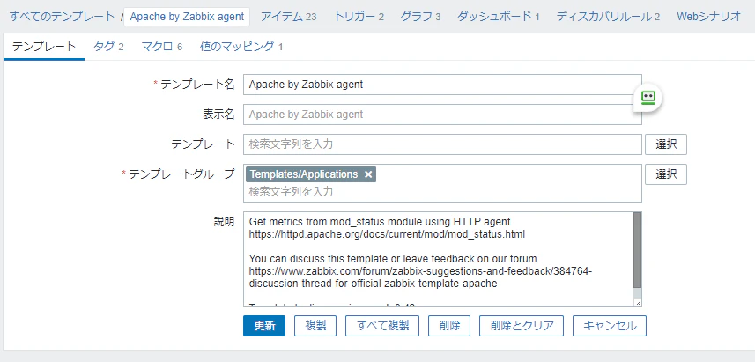Click the zabbix.com forum URL text
Viewport: 755px width, 362px height.
[420, 277]
